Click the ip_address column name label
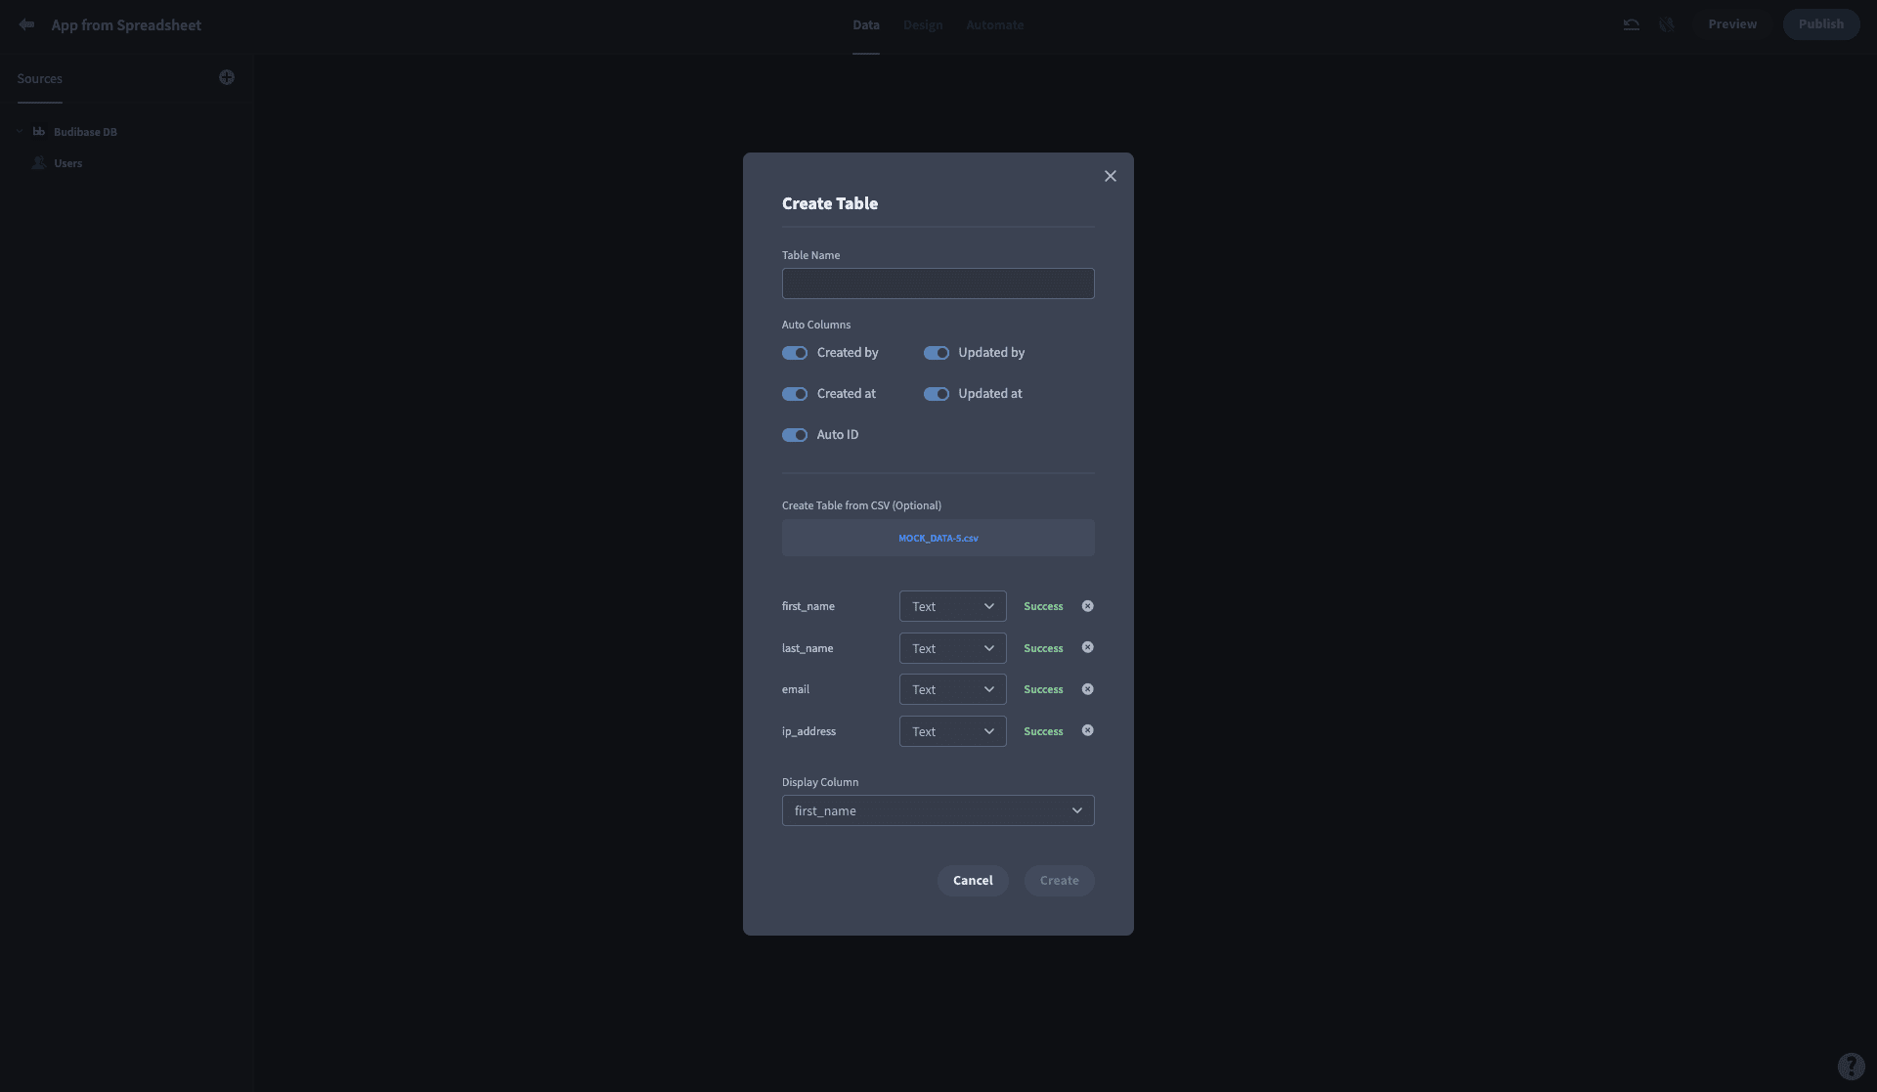1877x1092 pixels. pos(808,731)
